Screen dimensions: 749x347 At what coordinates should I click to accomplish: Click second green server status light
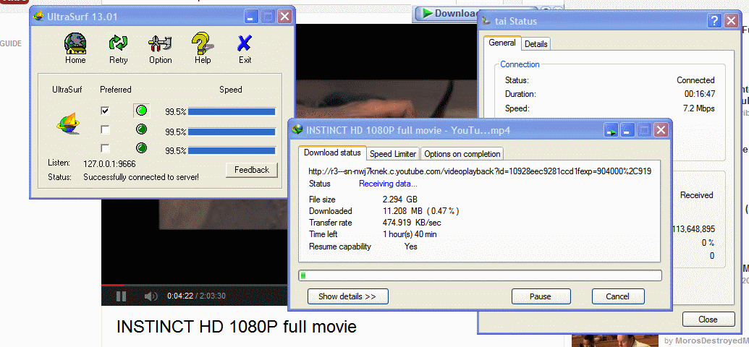[x=141, y=129]
